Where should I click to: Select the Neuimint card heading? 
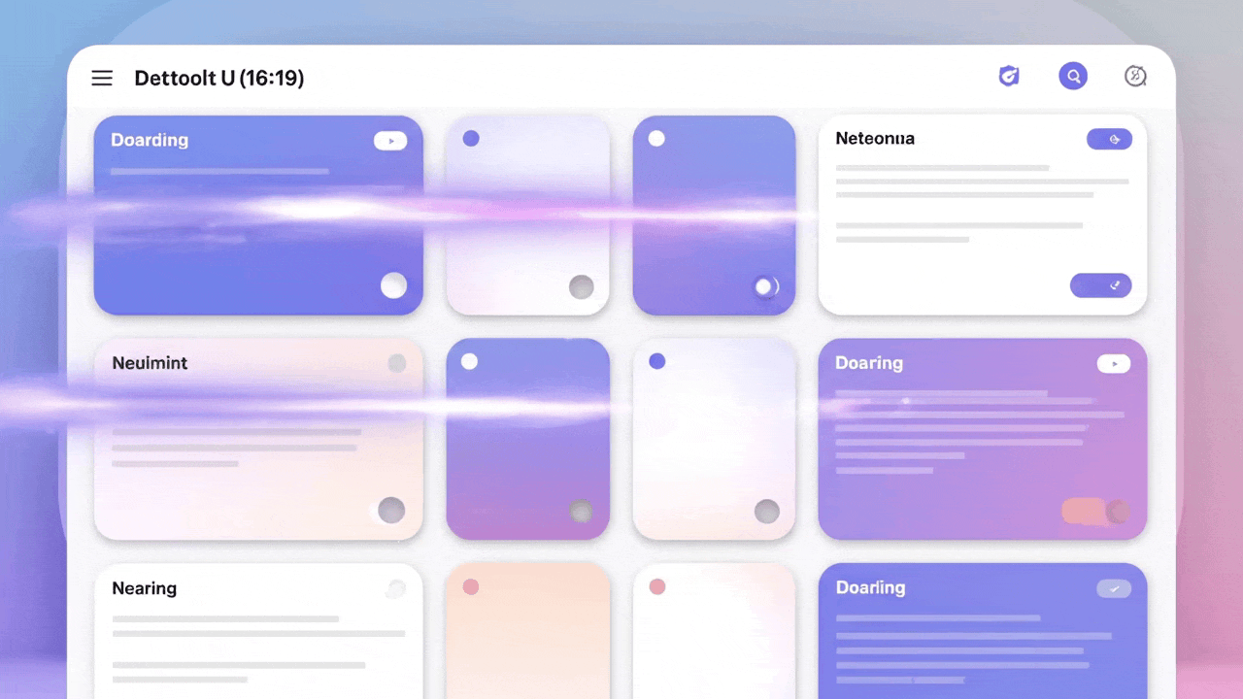(150, 363)
